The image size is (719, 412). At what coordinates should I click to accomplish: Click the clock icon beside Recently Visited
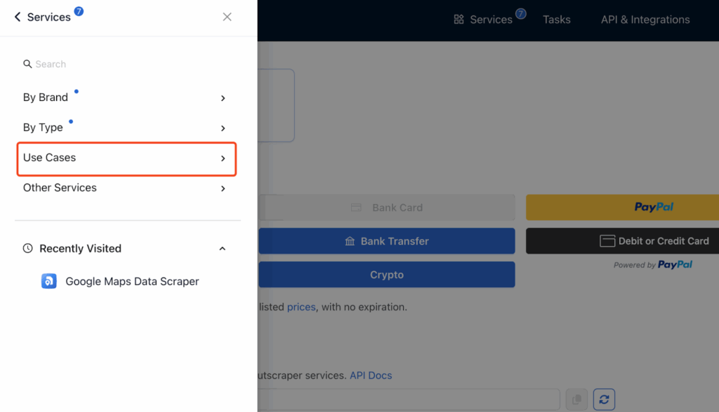click(28, 249)
